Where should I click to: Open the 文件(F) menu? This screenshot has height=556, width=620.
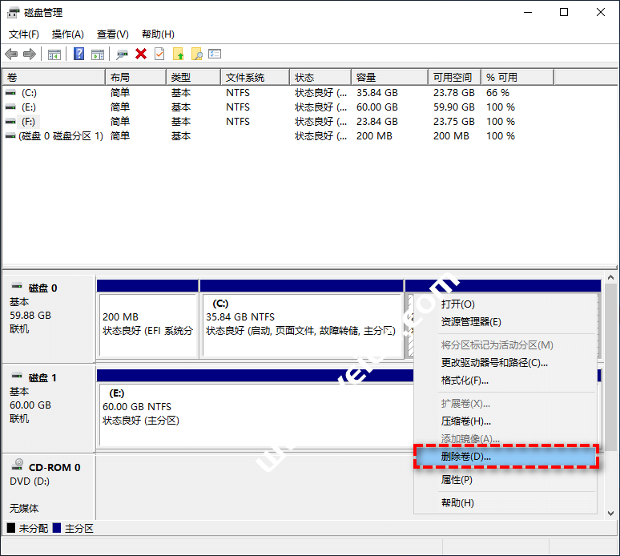click(24, 34)
